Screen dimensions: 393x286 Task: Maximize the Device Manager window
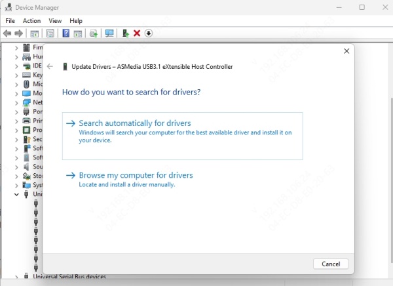click(362, 7)
